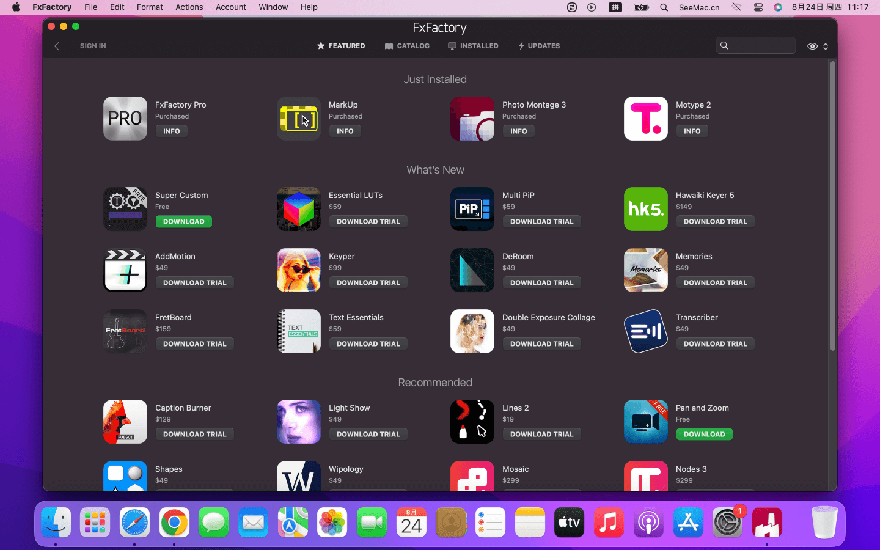880x550 pixels.
Task: Download trial of Light Show
Action: tap(369, 434)
